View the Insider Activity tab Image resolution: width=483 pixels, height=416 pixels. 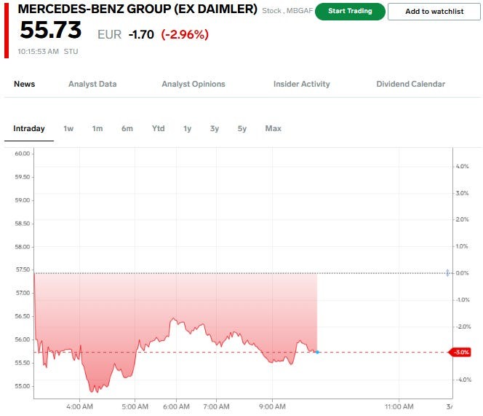301,84
